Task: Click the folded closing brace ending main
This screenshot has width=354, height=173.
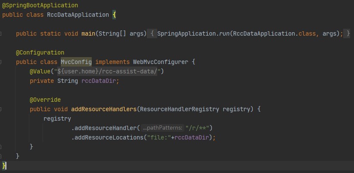Action: click(x=348, y=33)
